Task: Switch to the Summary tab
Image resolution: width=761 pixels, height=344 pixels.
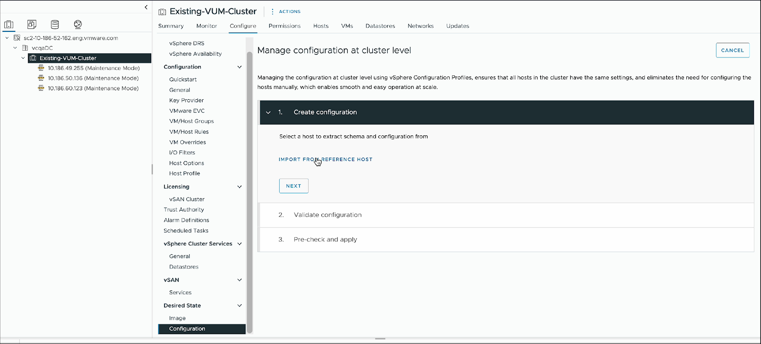Action: [x=171, y=26]
